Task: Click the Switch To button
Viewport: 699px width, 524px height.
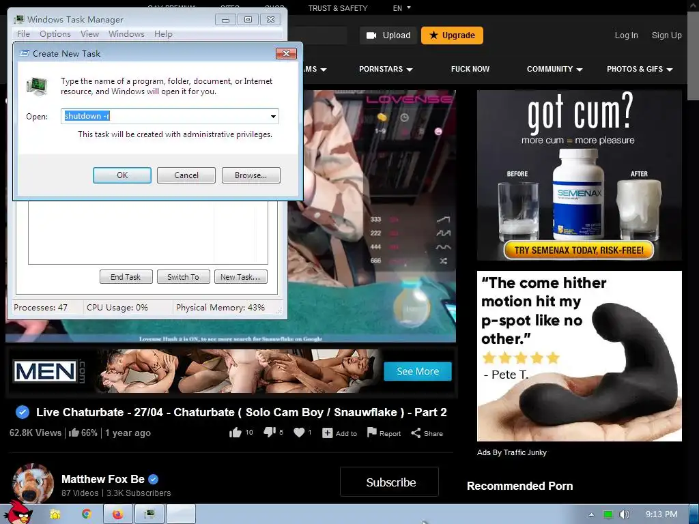Action: pyautogui.click(x=183, y=277)
